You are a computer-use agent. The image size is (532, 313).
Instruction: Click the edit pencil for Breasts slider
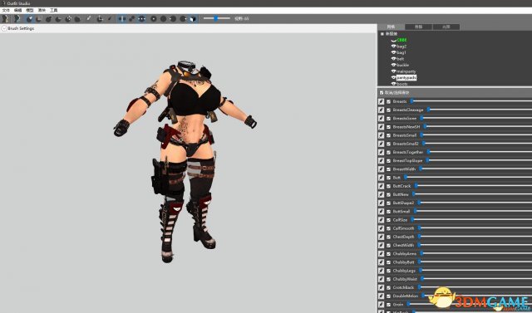click(x=382, y=101)
